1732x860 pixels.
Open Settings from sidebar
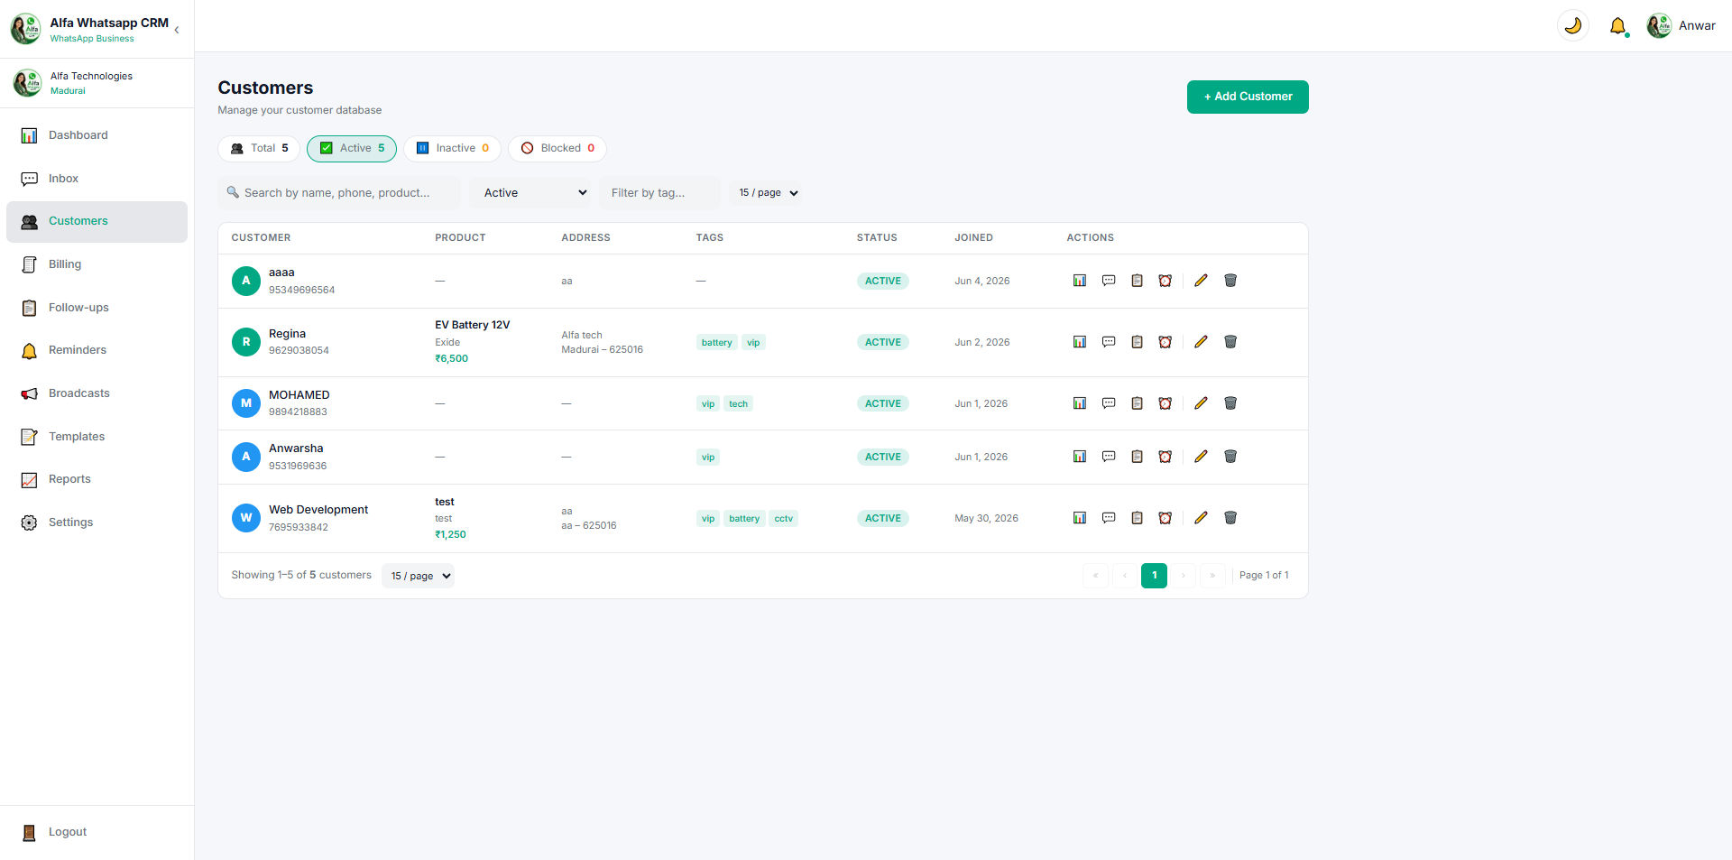point(97,522)
